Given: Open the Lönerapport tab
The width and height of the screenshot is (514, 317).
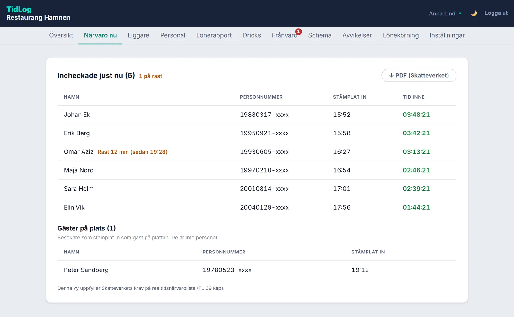Looking at the screenshot, I should click(x=214, y=35).
